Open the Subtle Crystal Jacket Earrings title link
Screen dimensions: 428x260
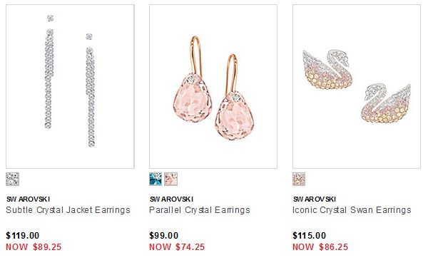tap(68, 210)
